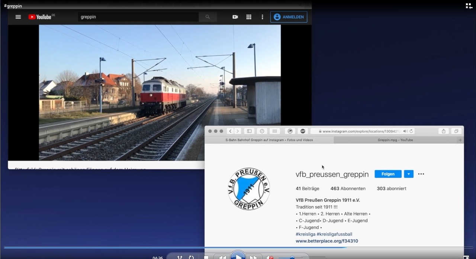Image resolution: width=476 pixels, height=259 pixels.
Task: Toggle shuffle in the media player
Action: (x=180, y=257)
